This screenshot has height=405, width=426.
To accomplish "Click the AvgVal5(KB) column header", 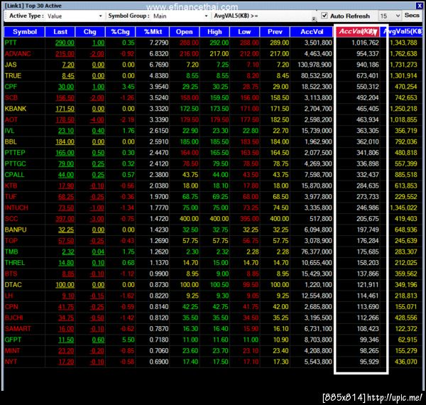I will [x=402, y=32].
